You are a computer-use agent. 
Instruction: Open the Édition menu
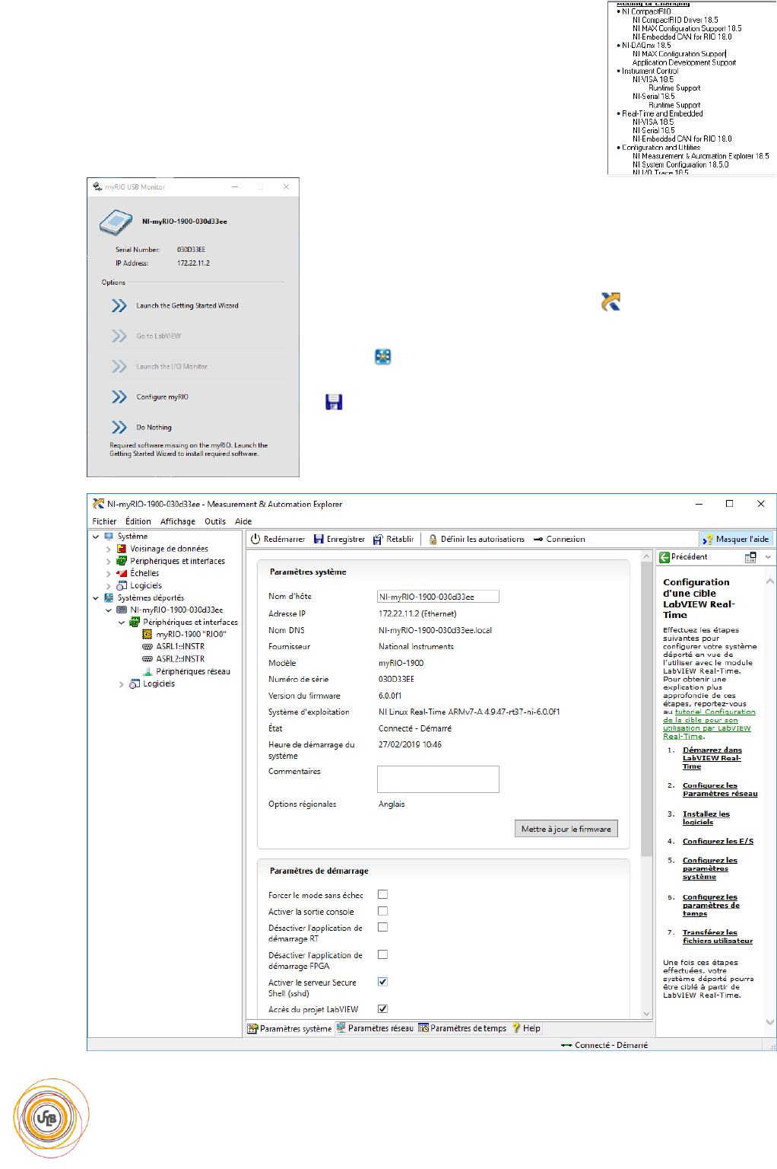pos(138,521)
